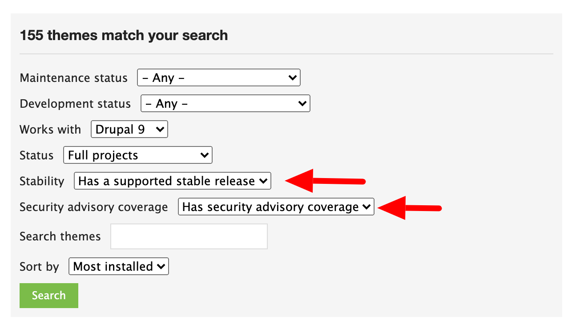Screen dimensions: 572x325
Task: Open the Stability dropdown
Action: click(172, 181)
